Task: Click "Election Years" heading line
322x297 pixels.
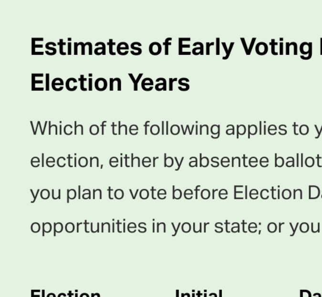Action: [110, 83]
